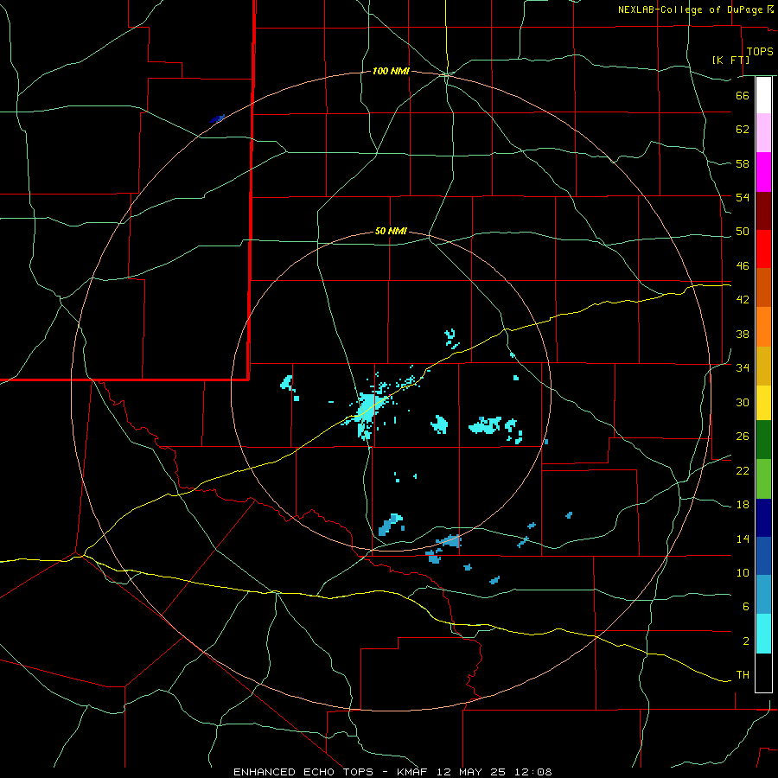The image size is (778, 778).
Task: Pick the bright red legend swatch
Action: click(763, 249)
